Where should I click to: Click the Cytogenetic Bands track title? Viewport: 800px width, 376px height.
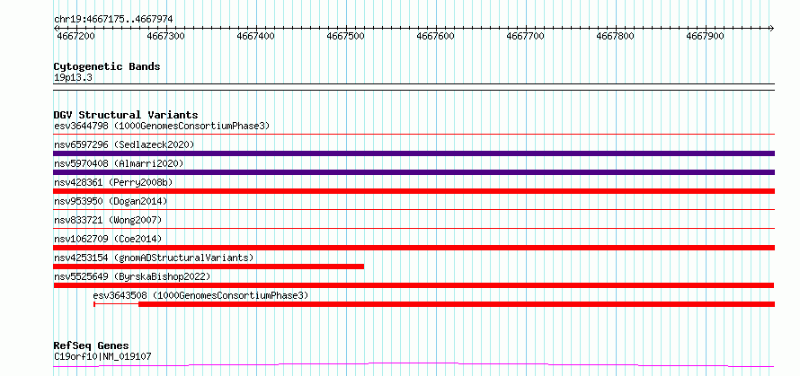pyautogui.click(x=107, y=66)
